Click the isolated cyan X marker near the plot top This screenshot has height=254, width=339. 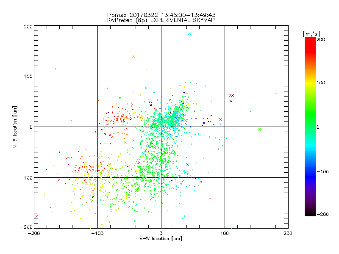pyautogui.click(x=189, y=34)
